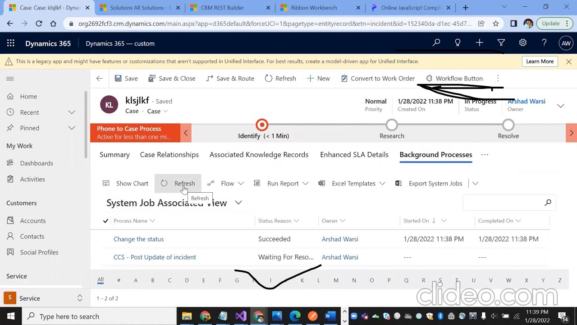
Task: Click Export System Jobs
Action: (429, 183)
